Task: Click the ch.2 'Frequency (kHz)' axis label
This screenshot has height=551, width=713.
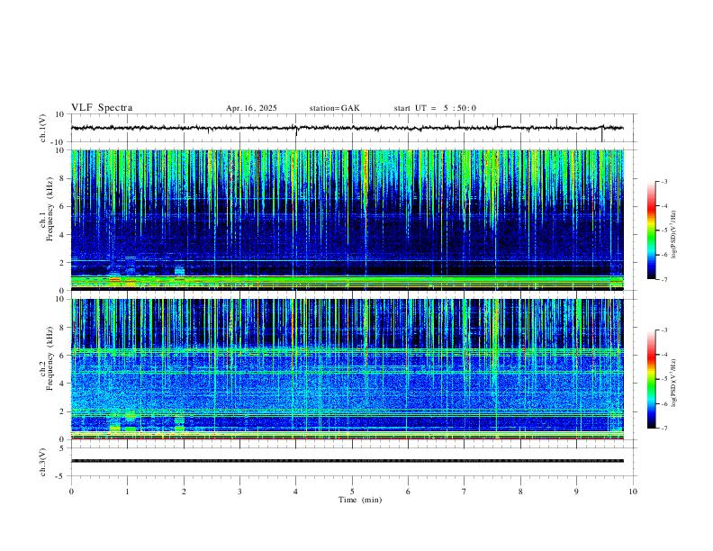Action: [x=50, y=357]
